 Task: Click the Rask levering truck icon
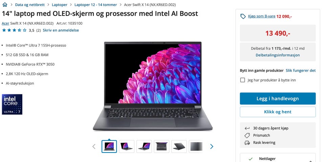[247, 142]
